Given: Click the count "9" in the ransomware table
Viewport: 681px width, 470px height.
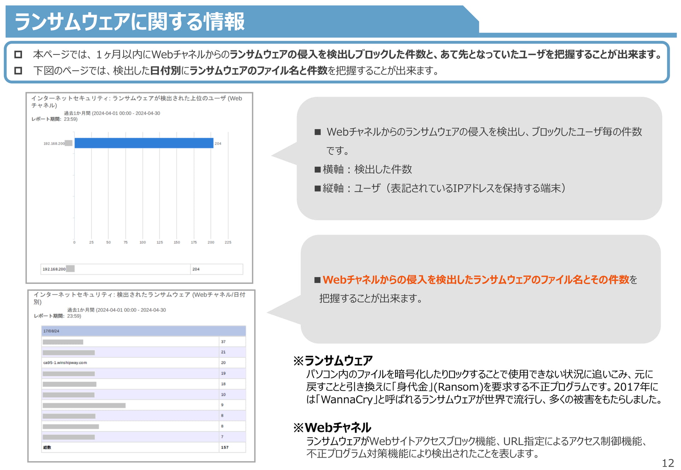Looking at the screenshot, I should click(222, 405).
